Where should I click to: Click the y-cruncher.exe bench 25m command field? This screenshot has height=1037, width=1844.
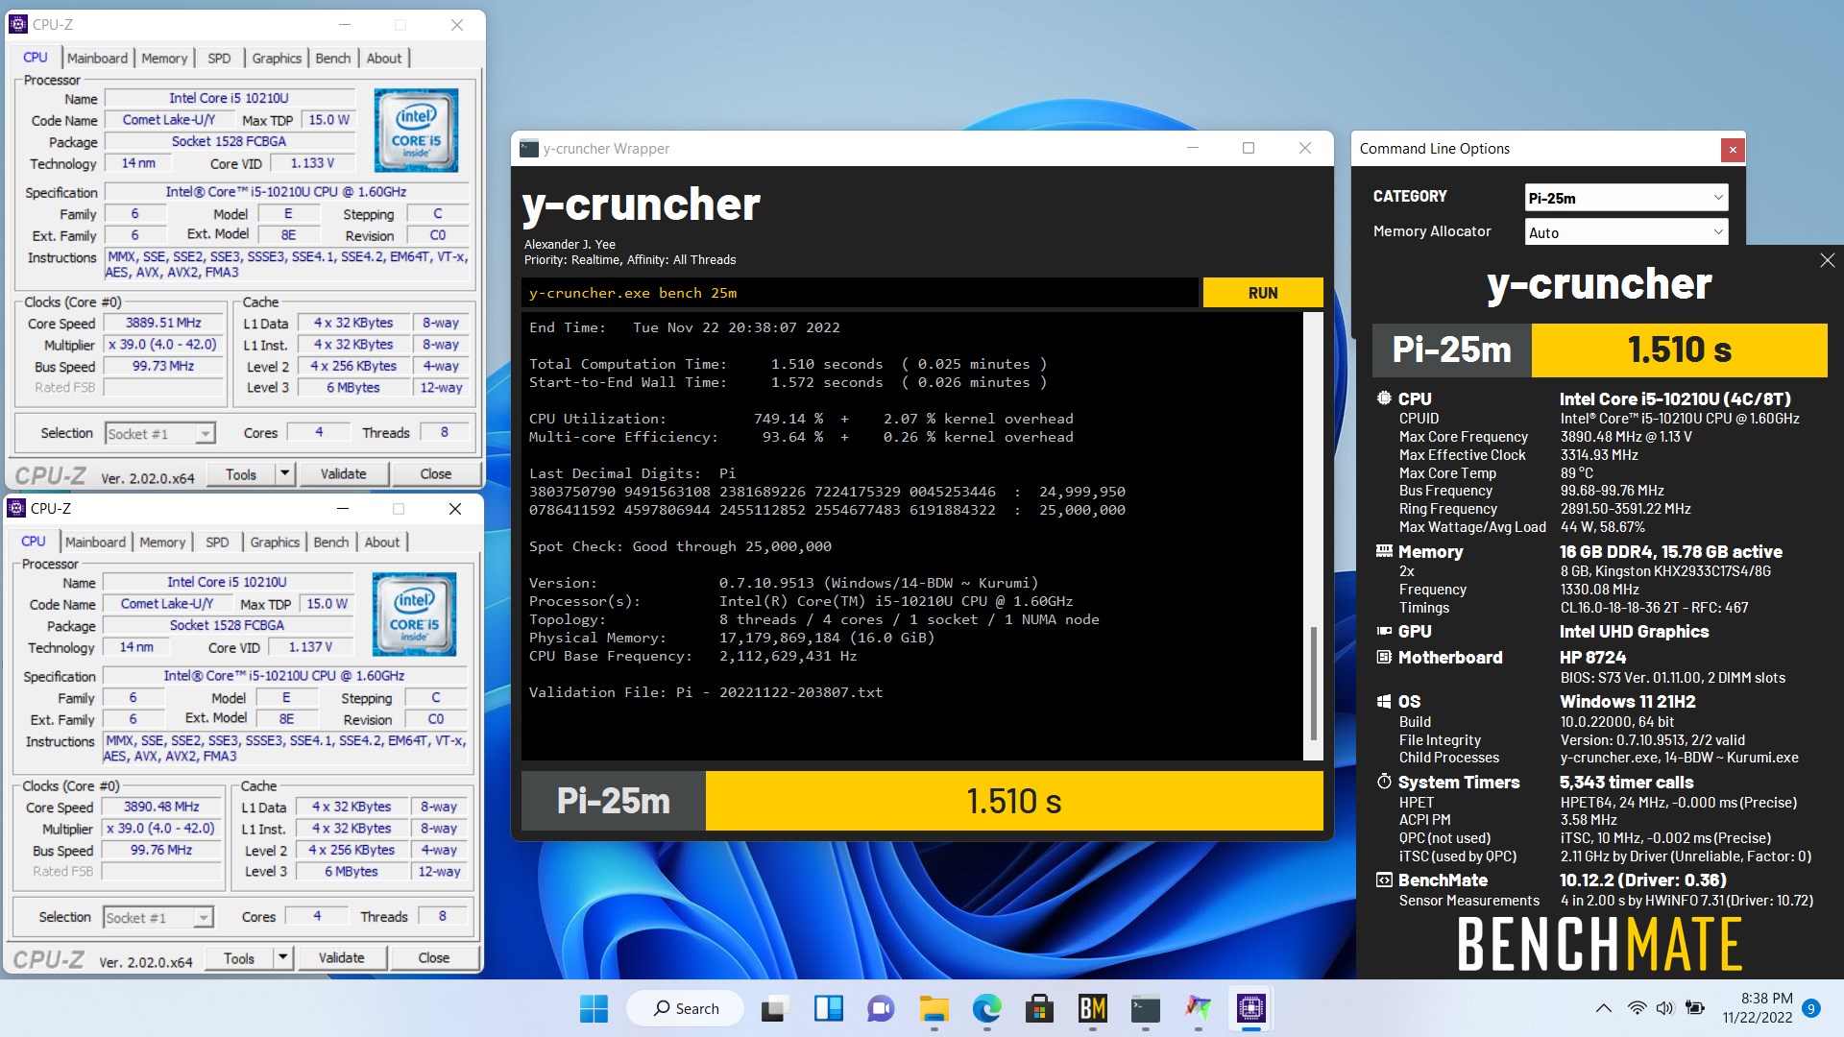click(861, 293)
